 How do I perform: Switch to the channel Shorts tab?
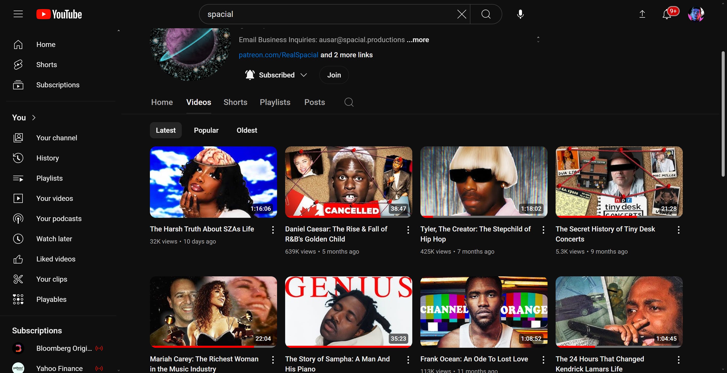coord(235,102)
